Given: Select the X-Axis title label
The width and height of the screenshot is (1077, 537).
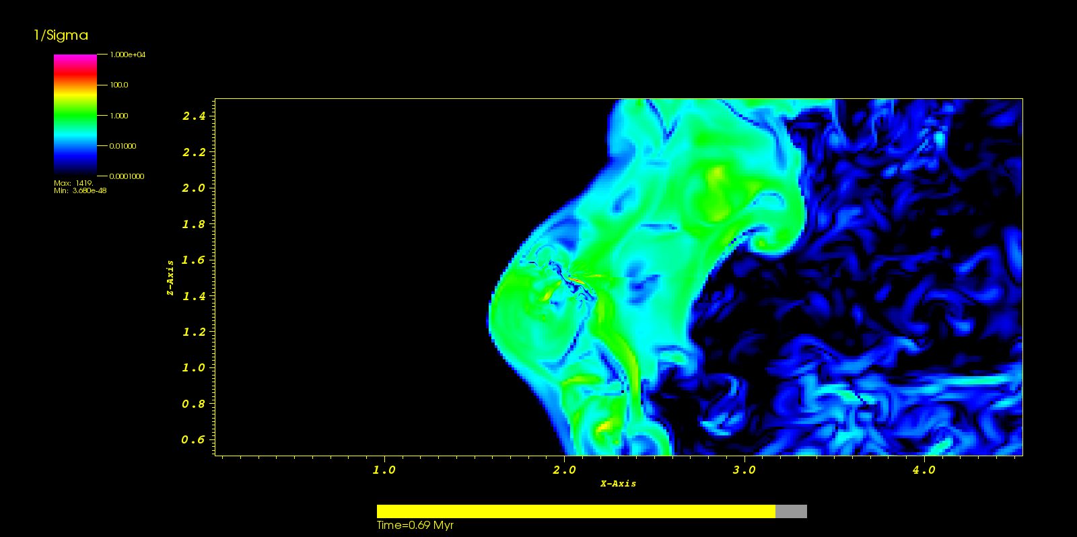Looking at the screenshot, I should [618, 483].
